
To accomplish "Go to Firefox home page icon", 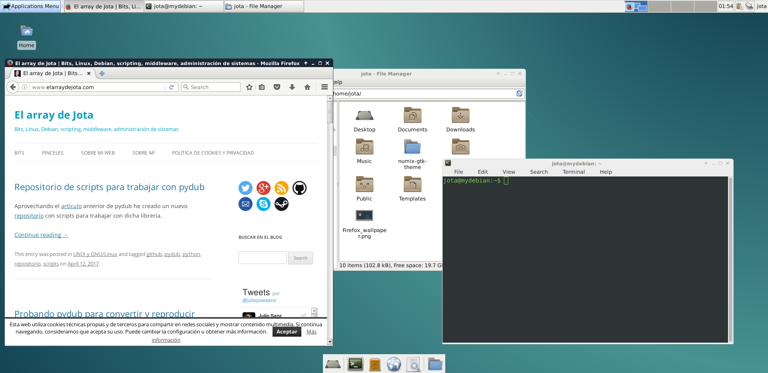I will tap(307, 87).
